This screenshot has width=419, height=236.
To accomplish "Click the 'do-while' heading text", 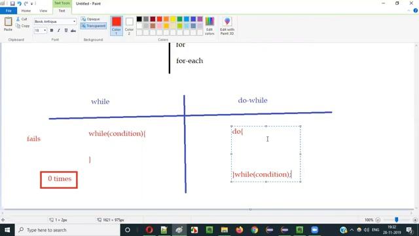I will [253, 100].
